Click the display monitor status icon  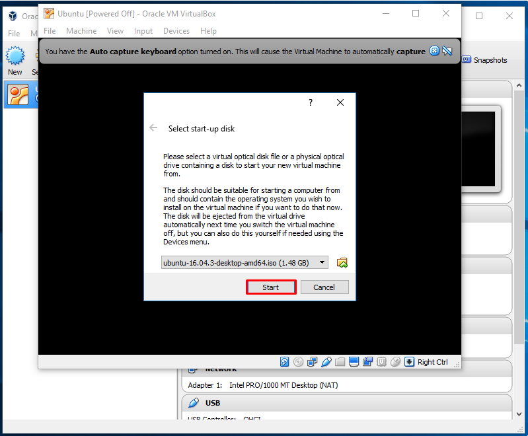(354, 362)
